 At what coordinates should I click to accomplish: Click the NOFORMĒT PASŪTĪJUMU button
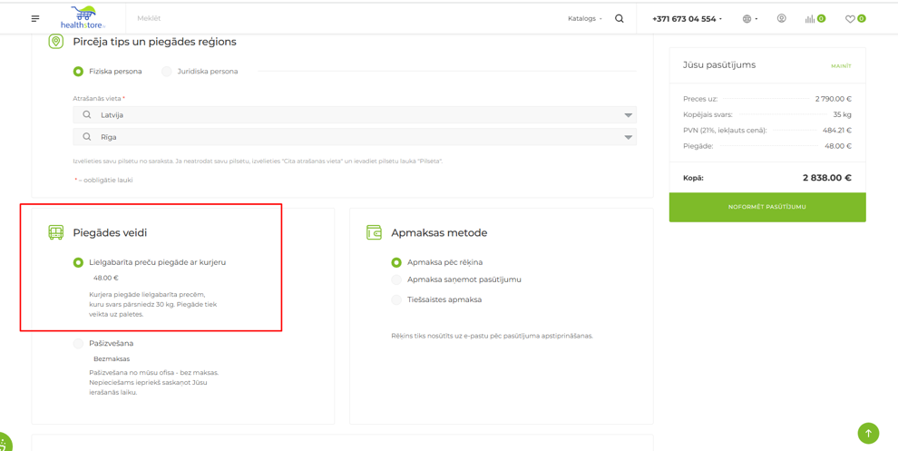tap(767, 207)
